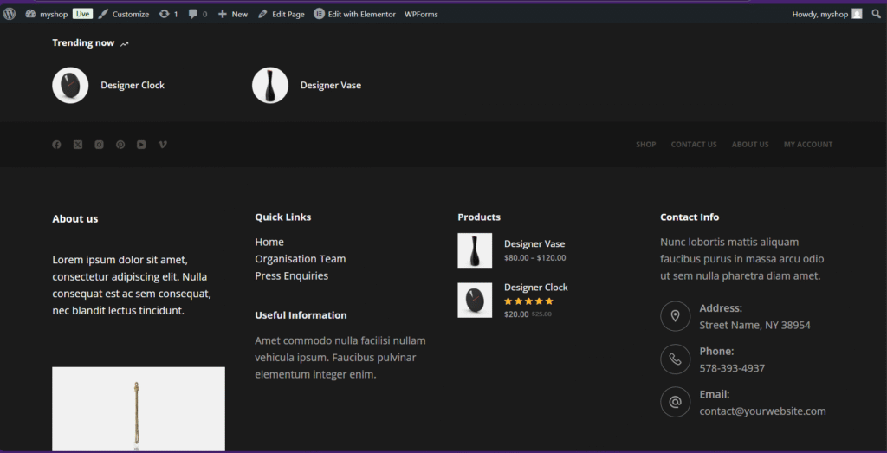This screenshot has height=453, width=887.
Task: Open the Designer Clock trending thumbnail
Action: 70,86
